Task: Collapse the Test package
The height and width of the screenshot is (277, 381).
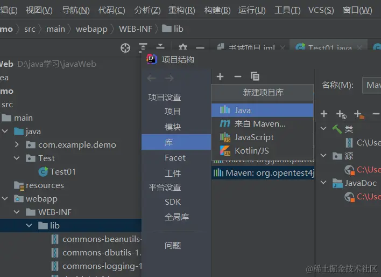Action: click(17, 158)
